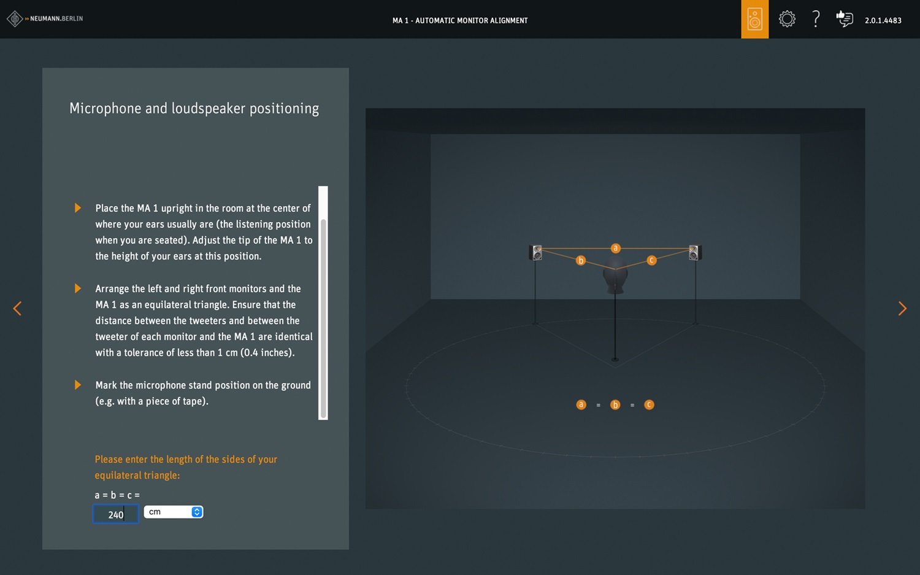Select marker "b" on the triangle's left side

pyautogui.click(x=581, y=261)
